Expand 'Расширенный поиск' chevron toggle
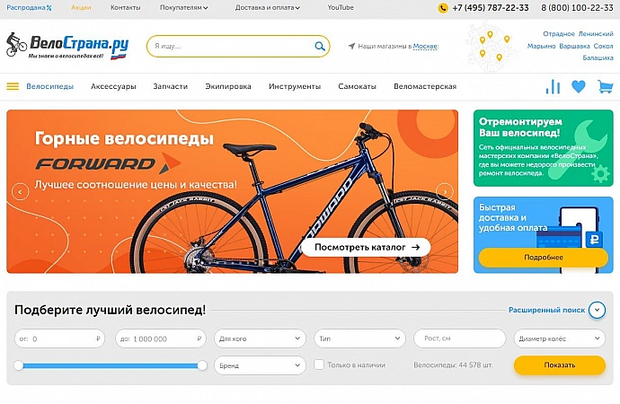 tap(597, 310)
